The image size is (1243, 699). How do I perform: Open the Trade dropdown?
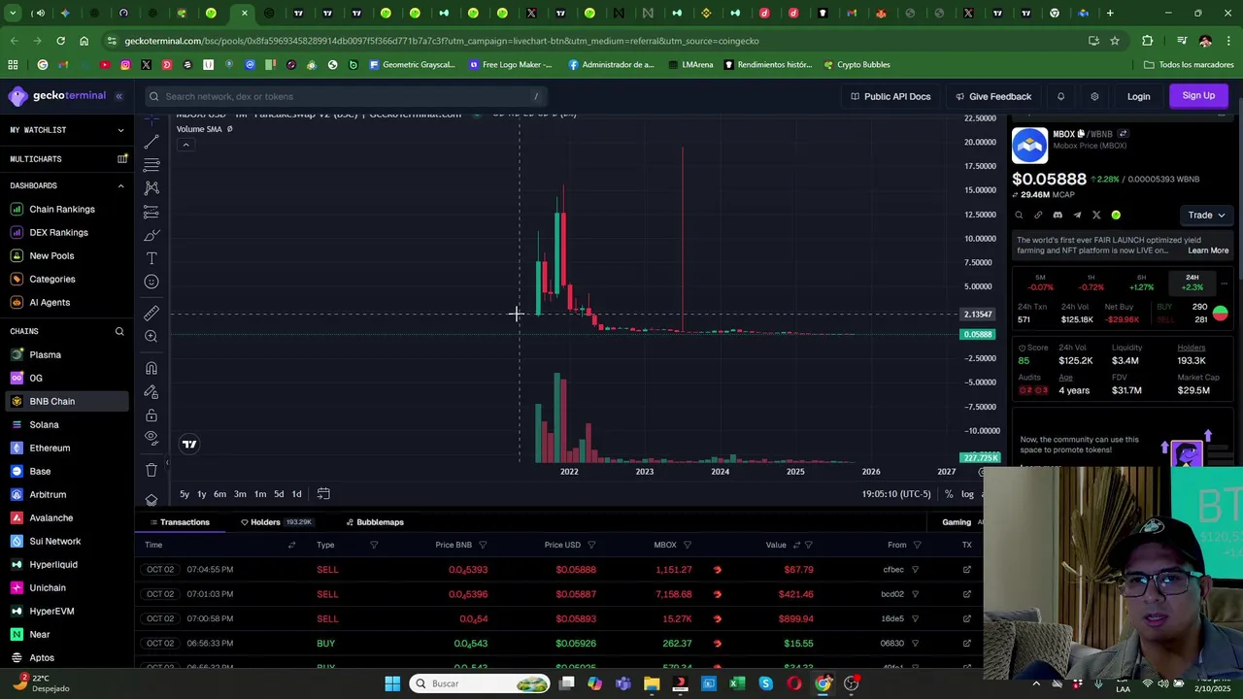1207,216
